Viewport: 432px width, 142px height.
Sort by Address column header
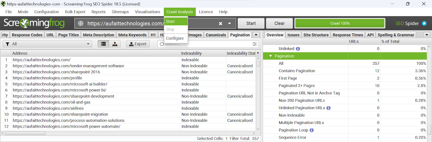point(96,53)
